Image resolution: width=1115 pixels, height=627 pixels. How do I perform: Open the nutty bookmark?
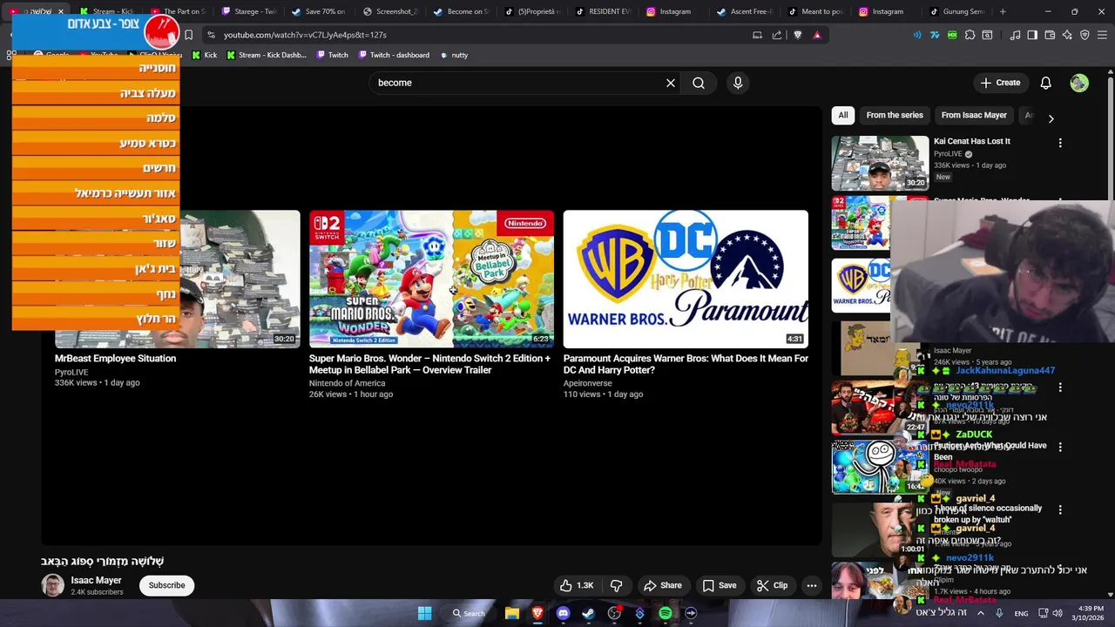point(454,55)
